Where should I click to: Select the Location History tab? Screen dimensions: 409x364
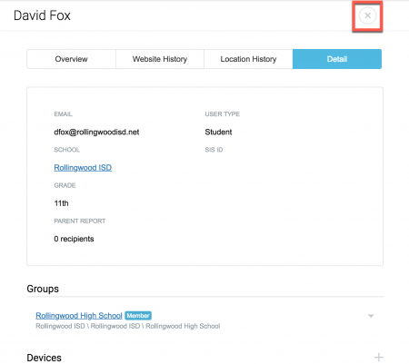point(248,59)
